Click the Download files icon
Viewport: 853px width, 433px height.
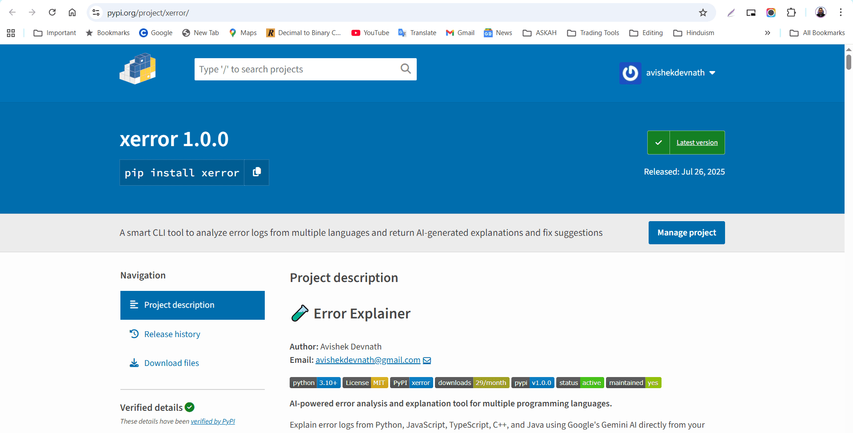click(134, 363)
